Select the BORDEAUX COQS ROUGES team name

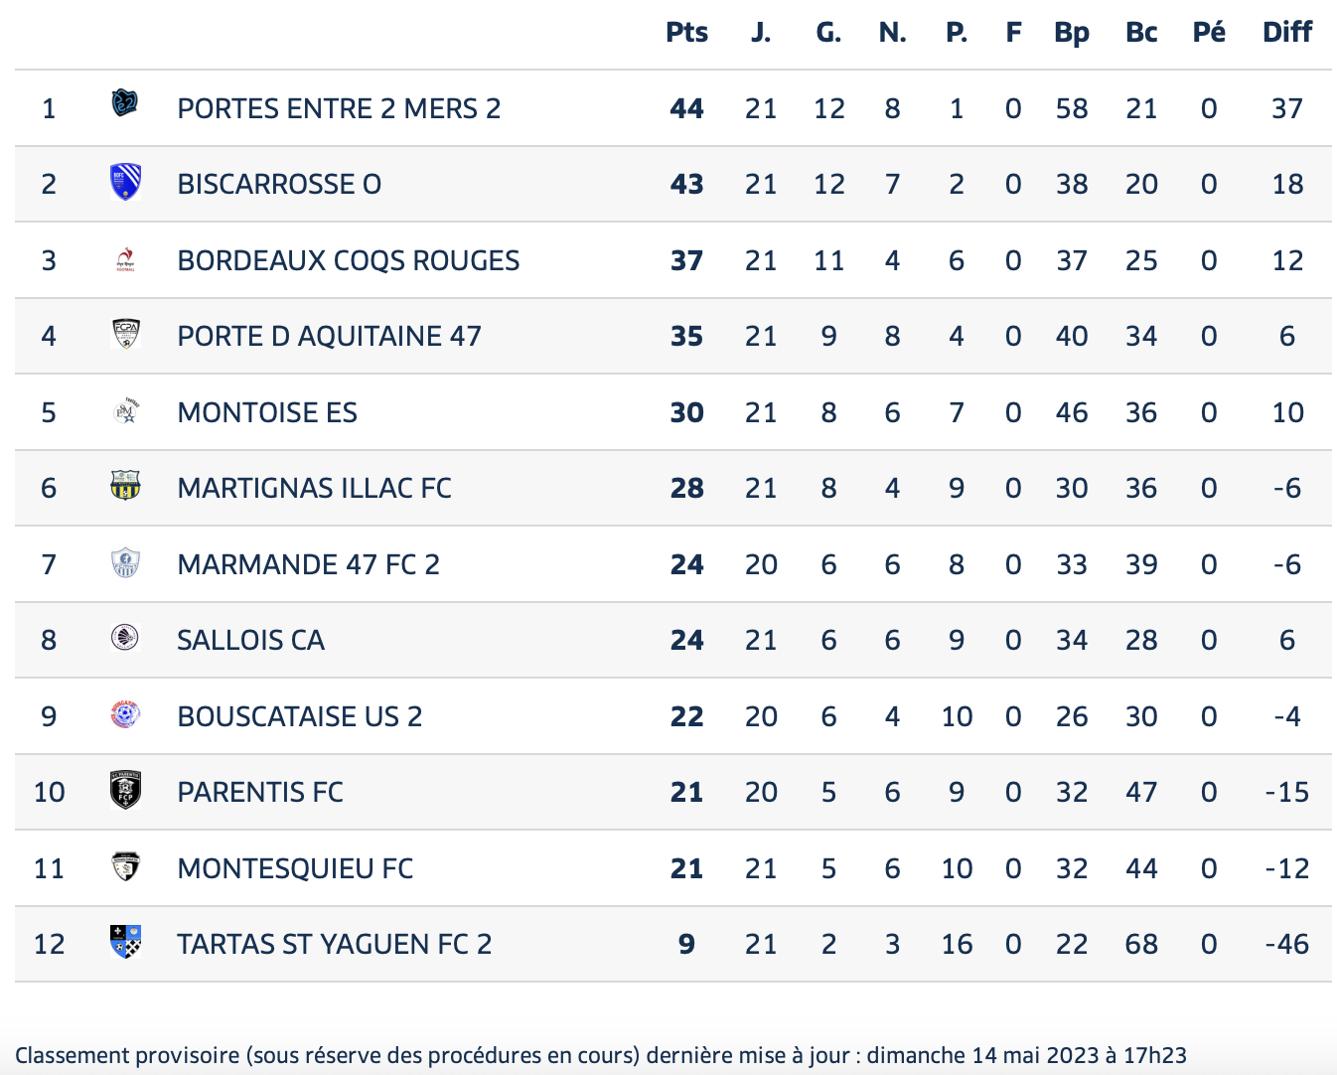(349, 260)
